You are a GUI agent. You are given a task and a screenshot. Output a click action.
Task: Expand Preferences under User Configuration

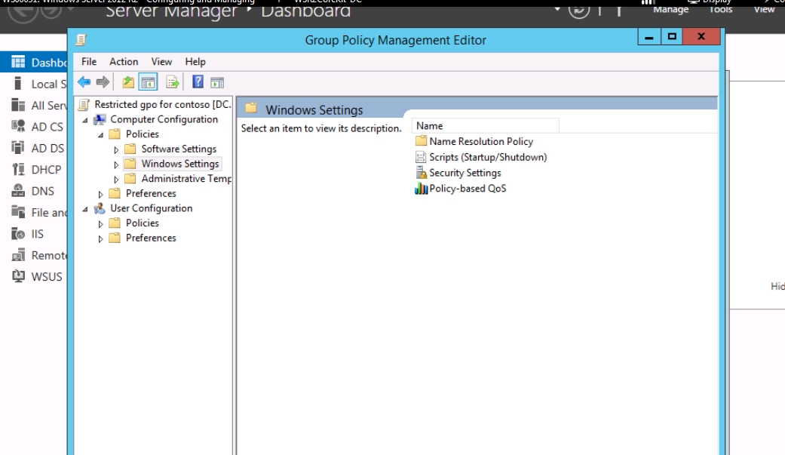click(x=100, y=238)
